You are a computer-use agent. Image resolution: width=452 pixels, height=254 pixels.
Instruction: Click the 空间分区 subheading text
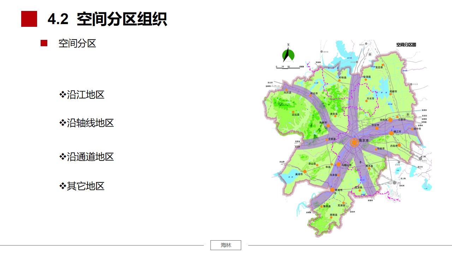77,43
